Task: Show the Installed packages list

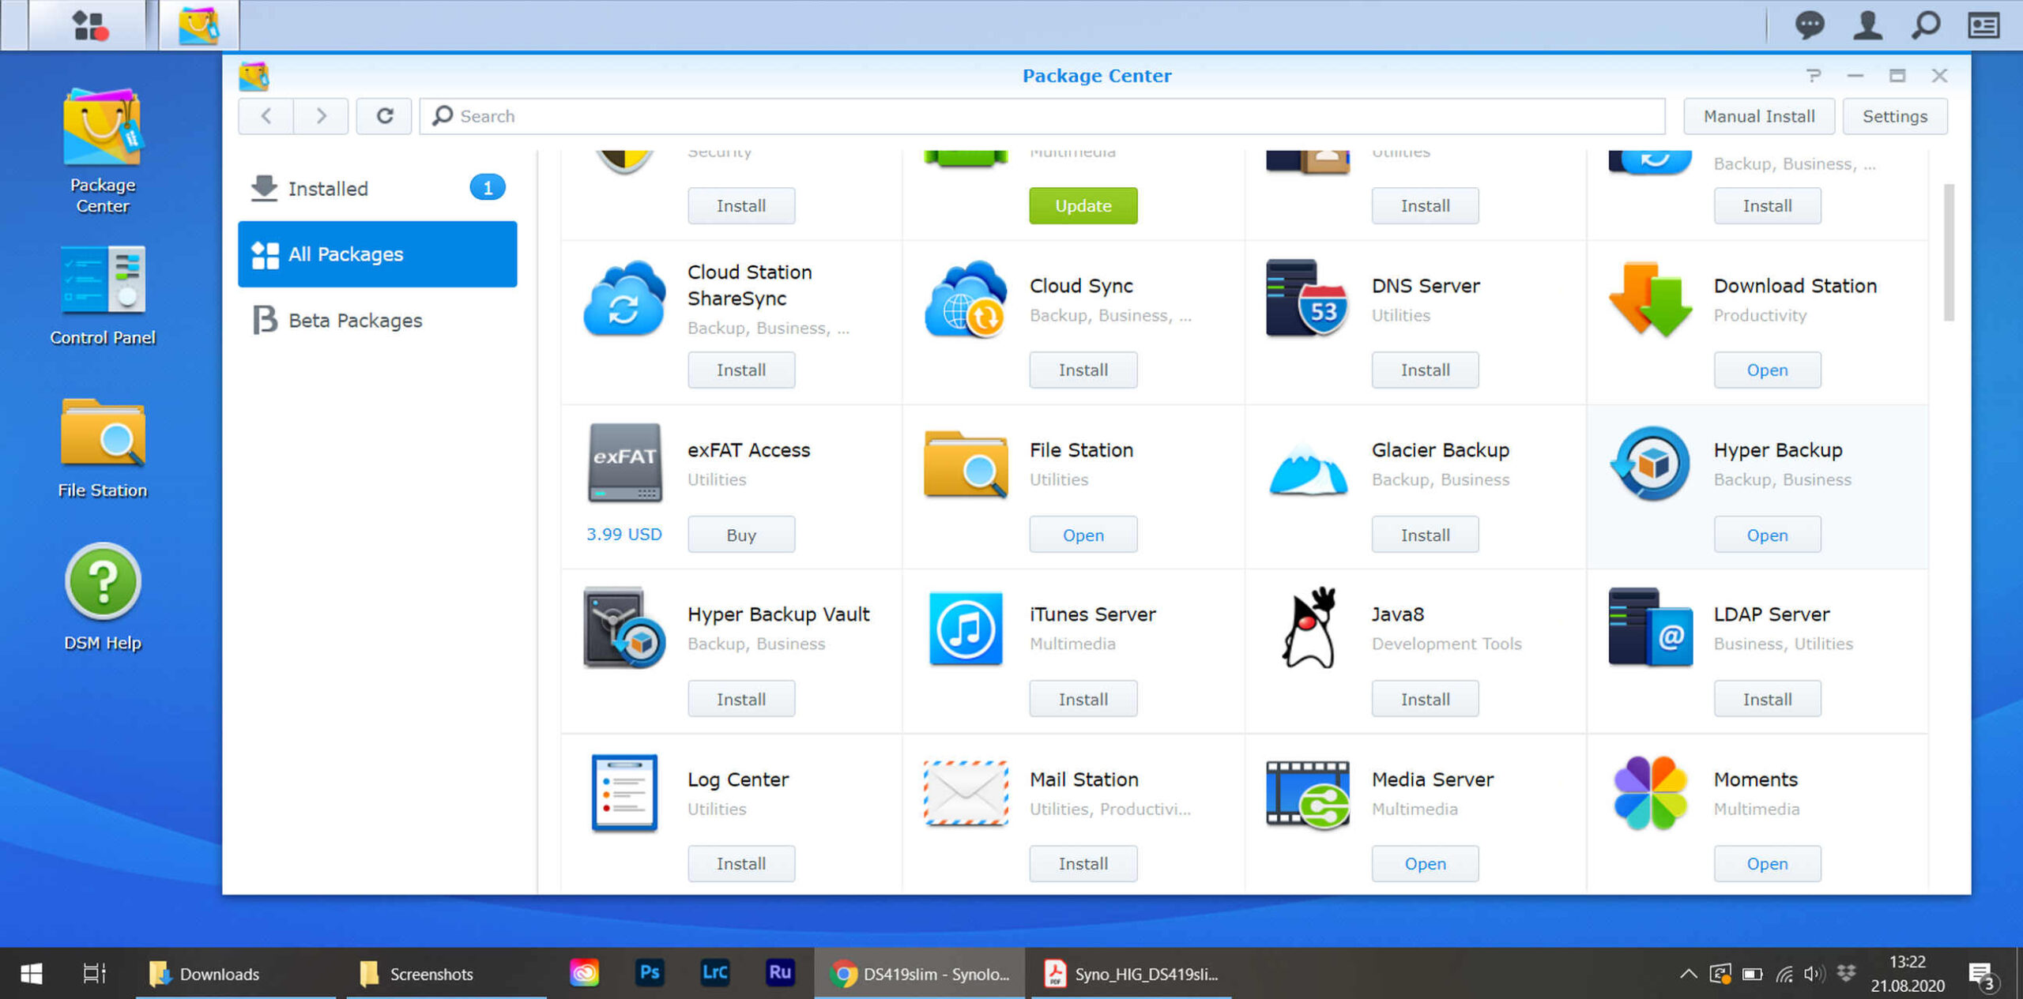Action: coord(377,188)
